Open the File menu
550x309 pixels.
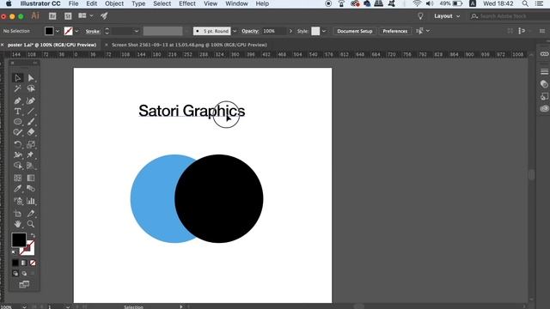[x=73, y=3]
